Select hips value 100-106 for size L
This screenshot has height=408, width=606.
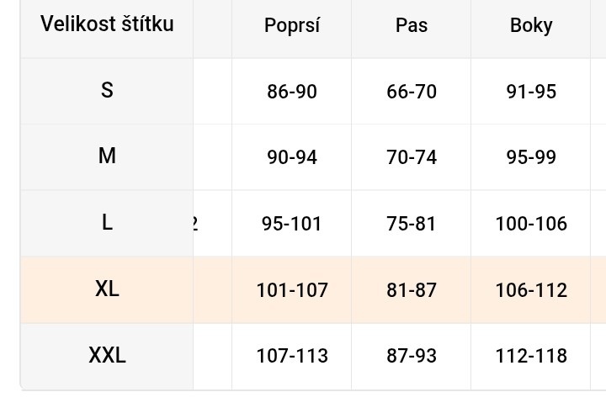pyautogui.click(x=531, y=224)
